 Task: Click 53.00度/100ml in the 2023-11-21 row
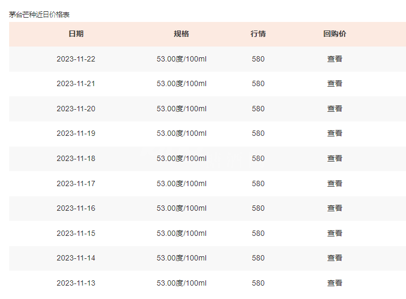[x=181, y=83]
